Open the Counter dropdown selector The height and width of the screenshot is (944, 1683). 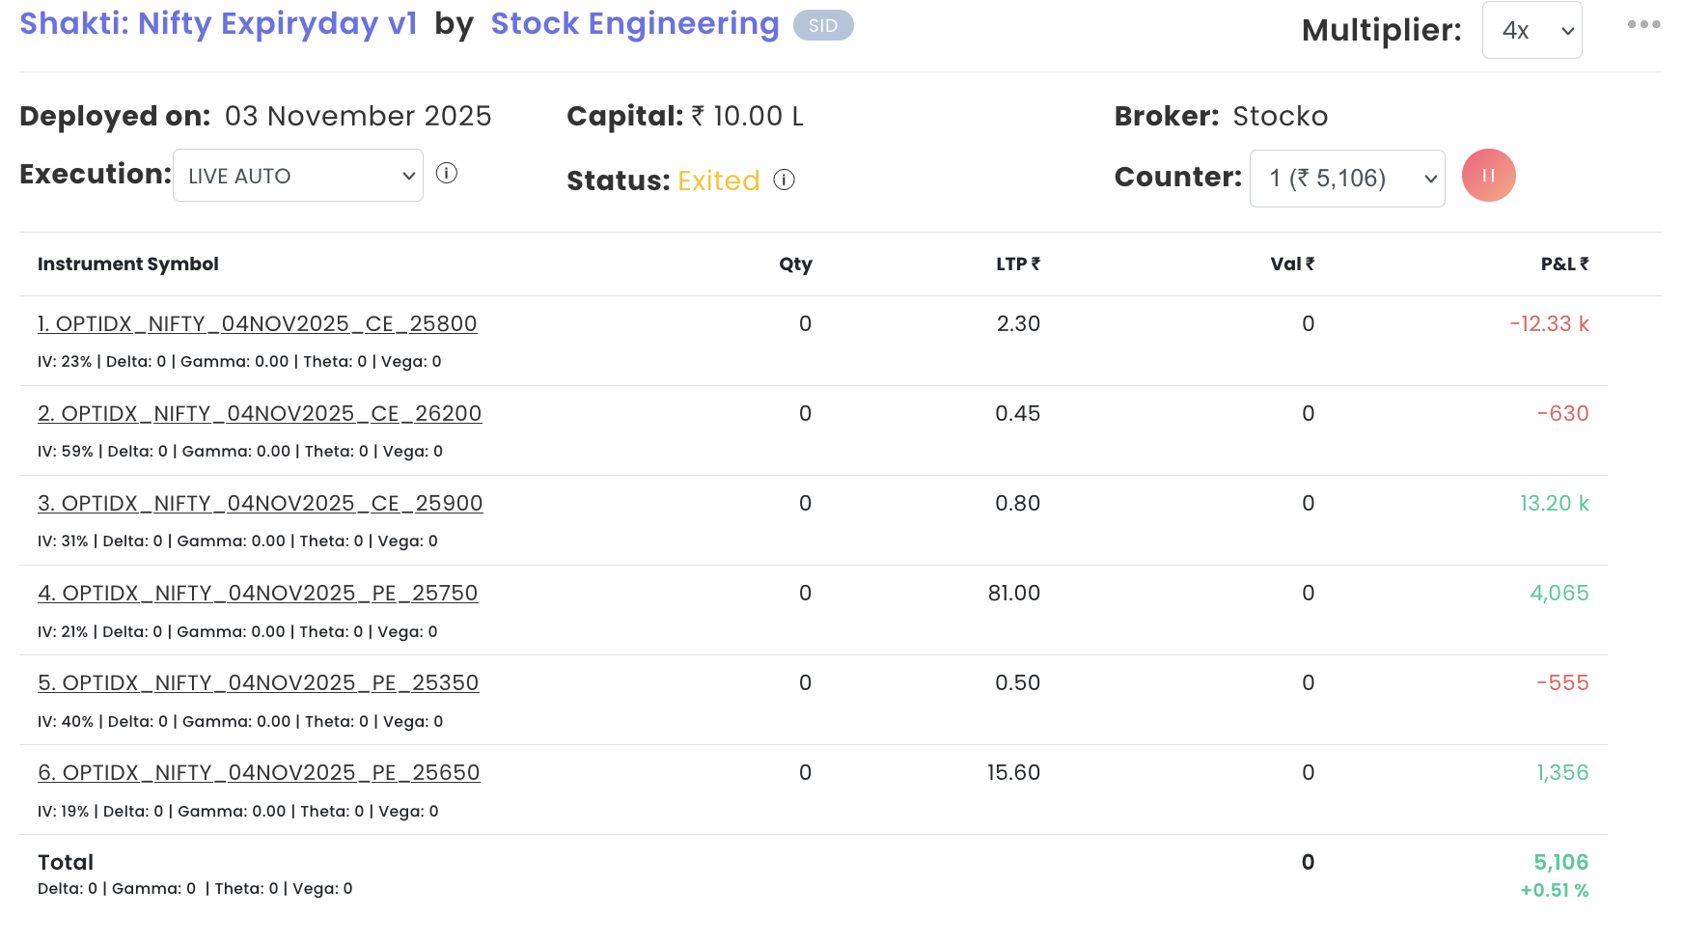(1347, 179)
